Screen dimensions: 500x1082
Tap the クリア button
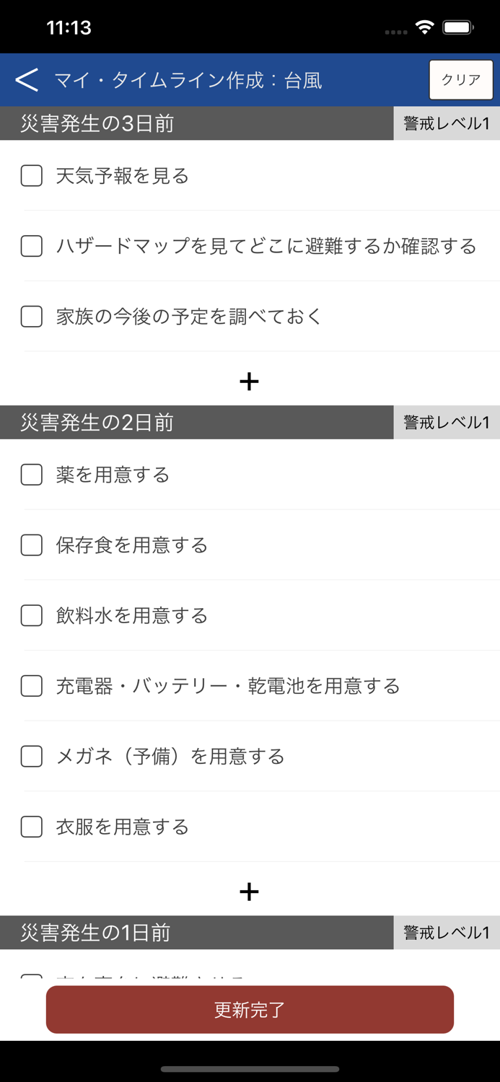tap(460, 79)
